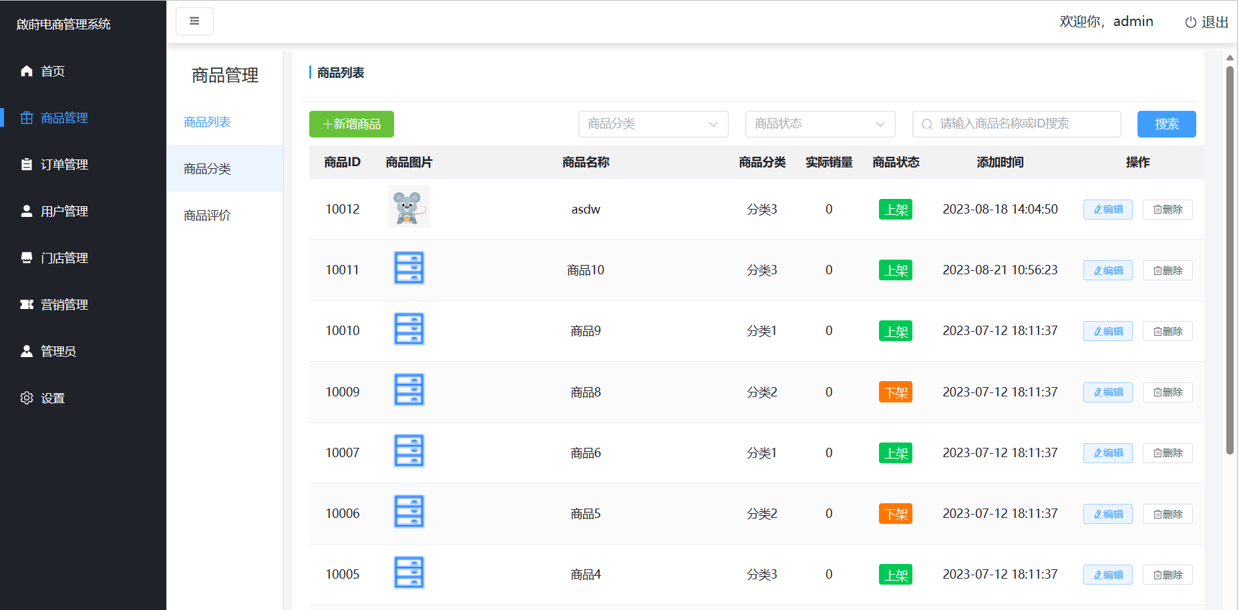Edit product 10007 商品6
1239x610 pixels.
[x=1107, y=452]
